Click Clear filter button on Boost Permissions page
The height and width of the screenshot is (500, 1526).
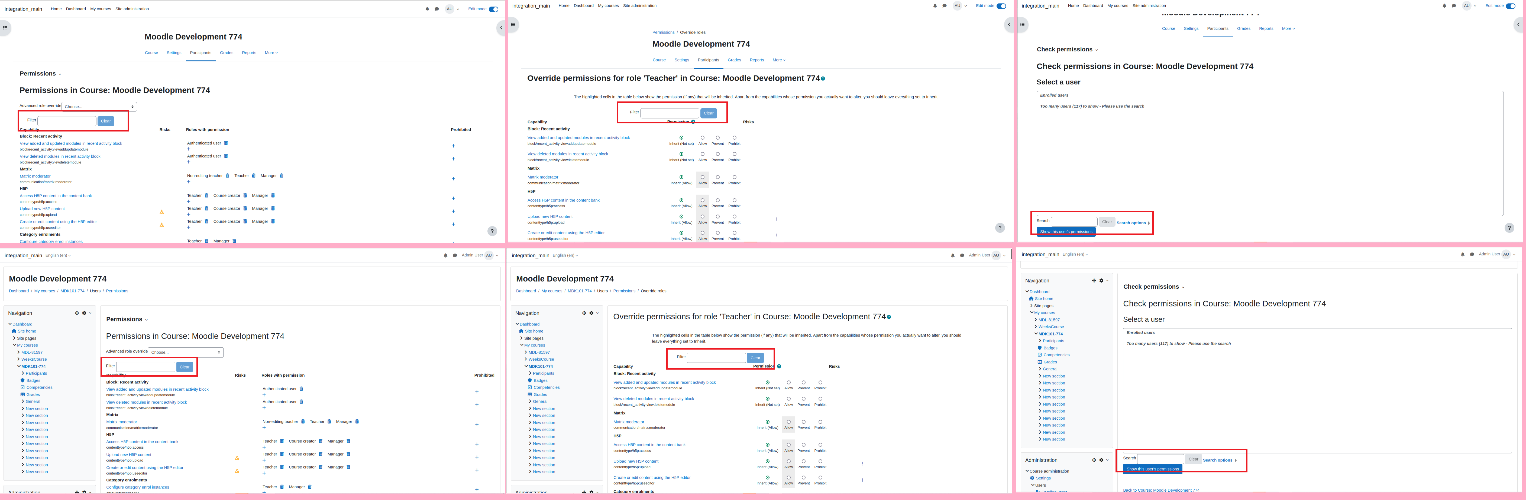click(x=105, y=121)
